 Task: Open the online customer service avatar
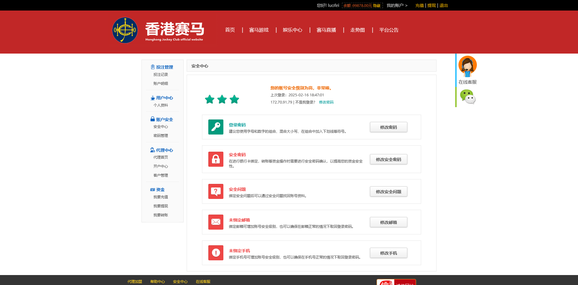(467, 66)
